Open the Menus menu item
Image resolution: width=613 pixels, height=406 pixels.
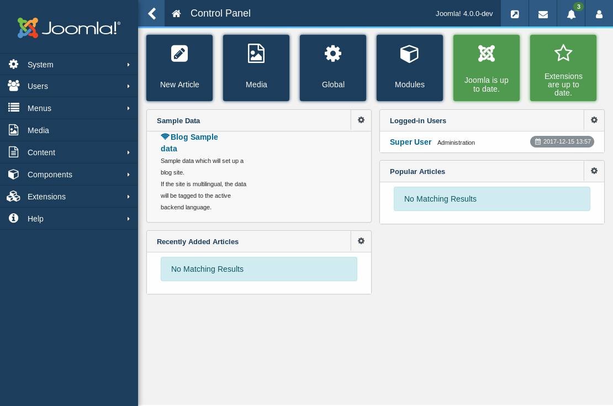click(x=69, y=108)
